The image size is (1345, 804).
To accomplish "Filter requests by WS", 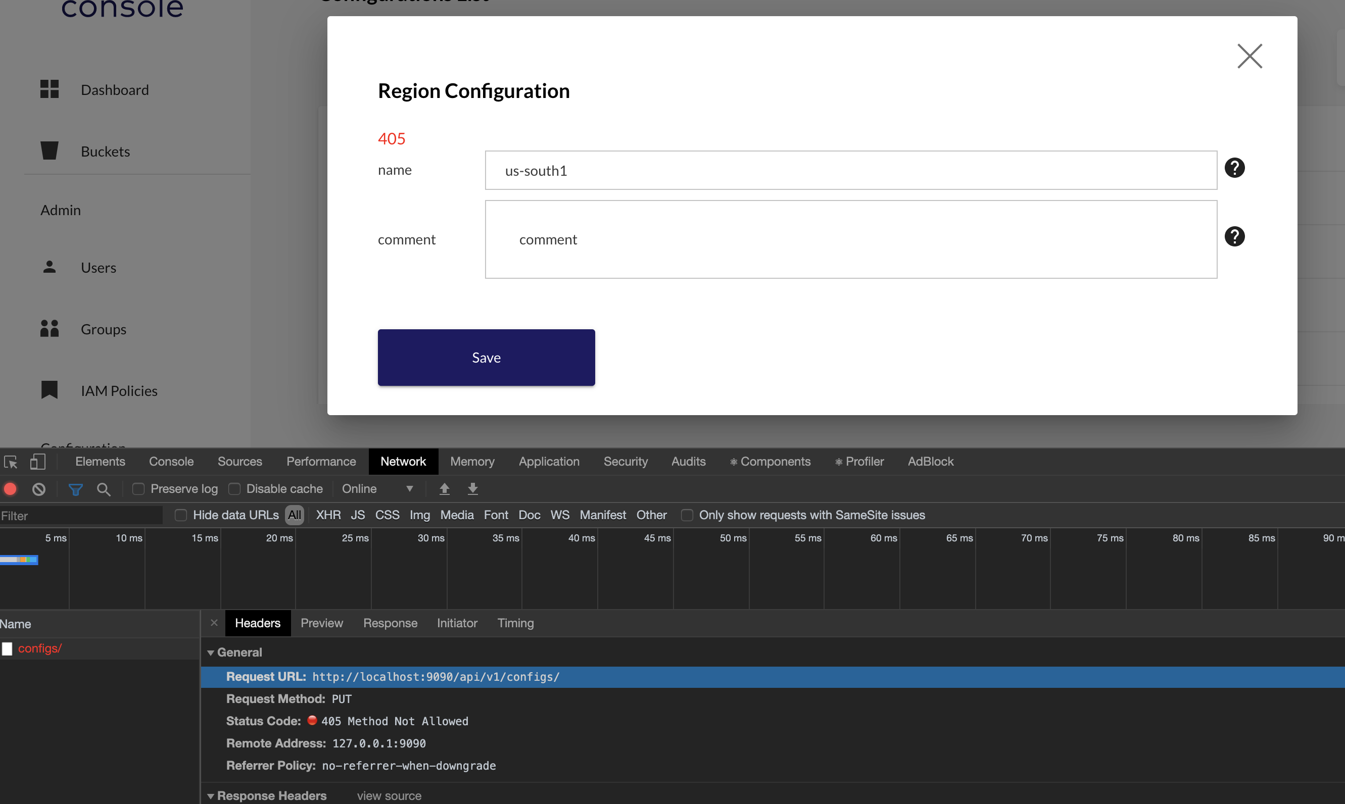I will coord(560,515).
